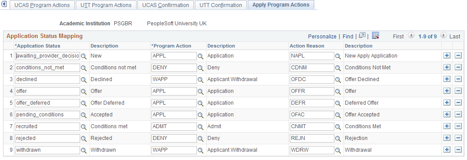Add a row after declined row
This screenshot has width=467, height=160.
tap(447, 79)
